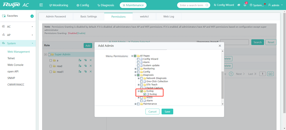Collapse the Diagnosis tree node

coord(135,75)
